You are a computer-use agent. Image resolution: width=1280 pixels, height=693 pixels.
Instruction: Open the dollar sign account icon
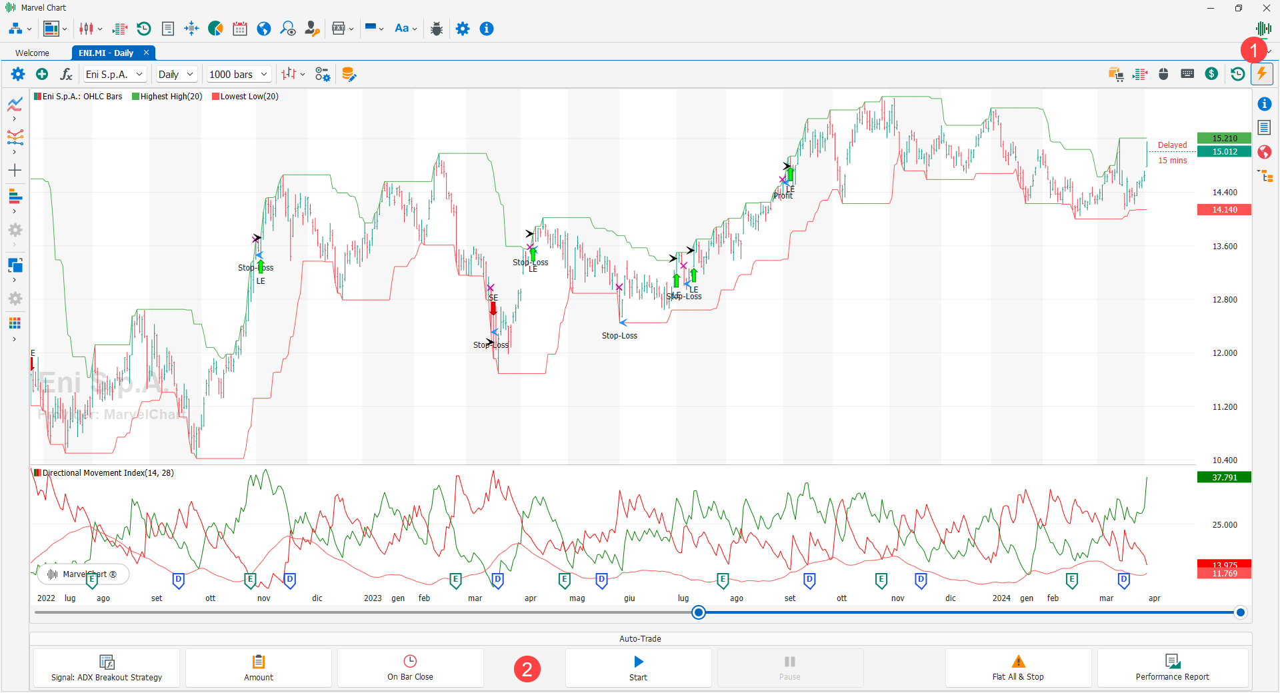(1211, 74)
